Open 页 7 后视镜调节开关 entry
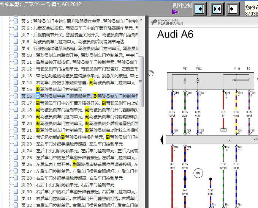This screenshot has width=258, height=208. pyautogui.click(x=79, y=35)
